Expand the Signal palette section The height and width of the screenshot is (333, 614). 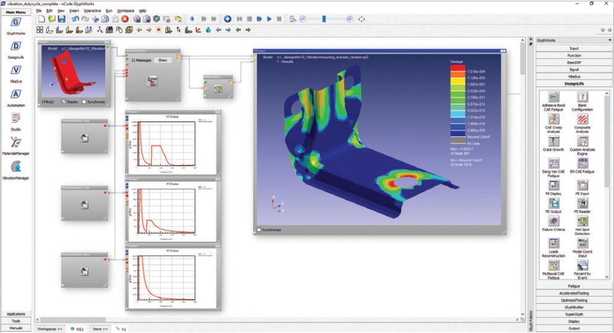[x=574, y=69]
